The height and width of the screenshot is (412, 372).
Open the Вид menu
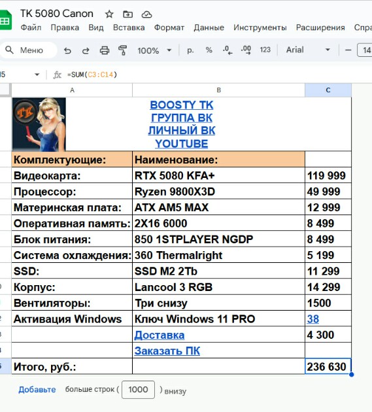coord(96,27)
